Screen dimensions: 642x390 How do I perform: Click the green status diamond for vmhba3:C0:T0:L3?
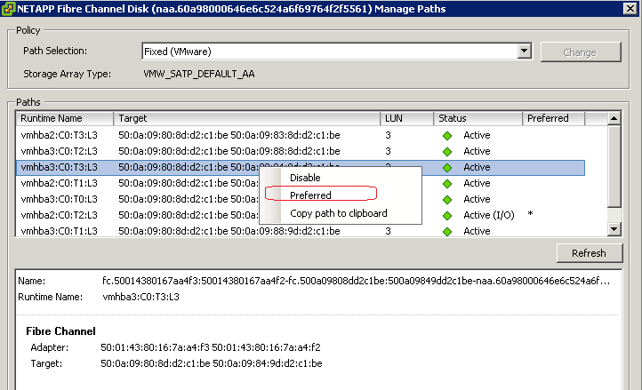click(x=447, y=200)
